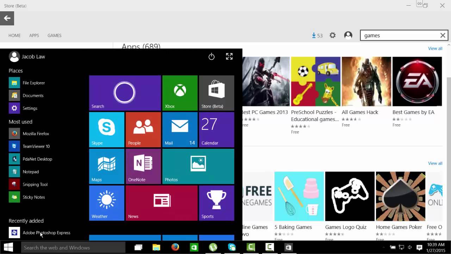Open Best Games by EA thumbnail

pyautogui.click(x=417, y=81)
